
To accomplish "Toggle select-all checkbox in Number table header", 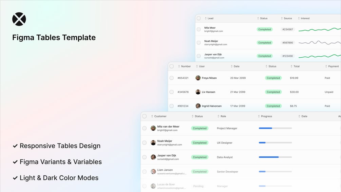I will 172,66.
